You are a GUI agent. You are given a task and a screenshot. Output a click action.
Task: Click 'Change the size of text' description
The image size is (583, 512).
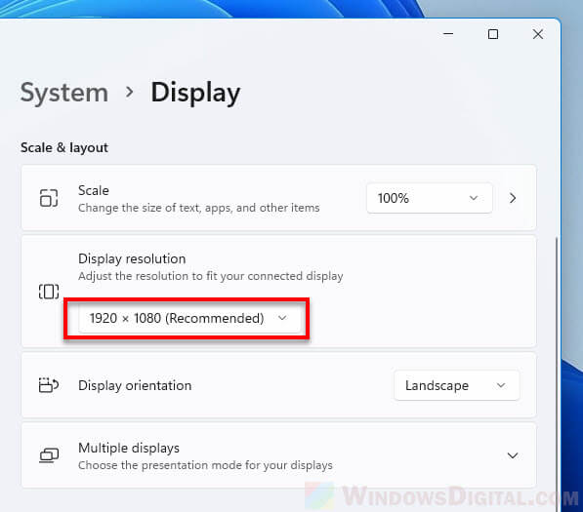[199, 208]
